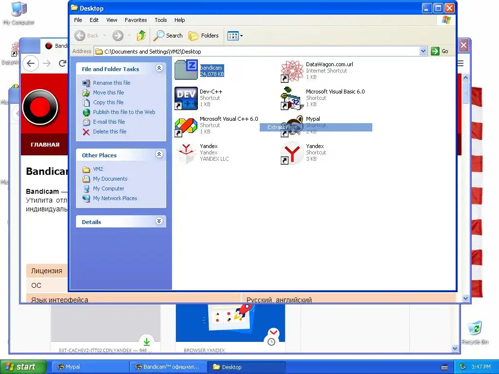The image size is (499, 374).
Task: Click Copy this file task link
Action: tap(108, 102)
